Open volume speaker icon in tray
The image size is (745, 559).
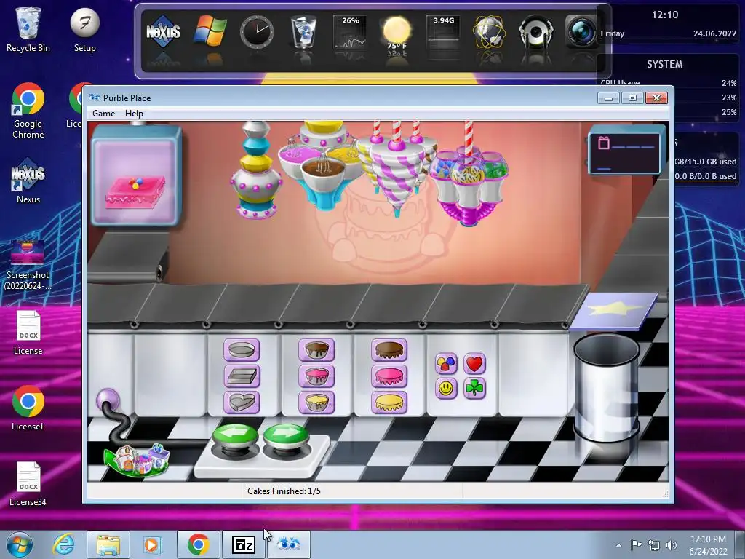[672, 544]
